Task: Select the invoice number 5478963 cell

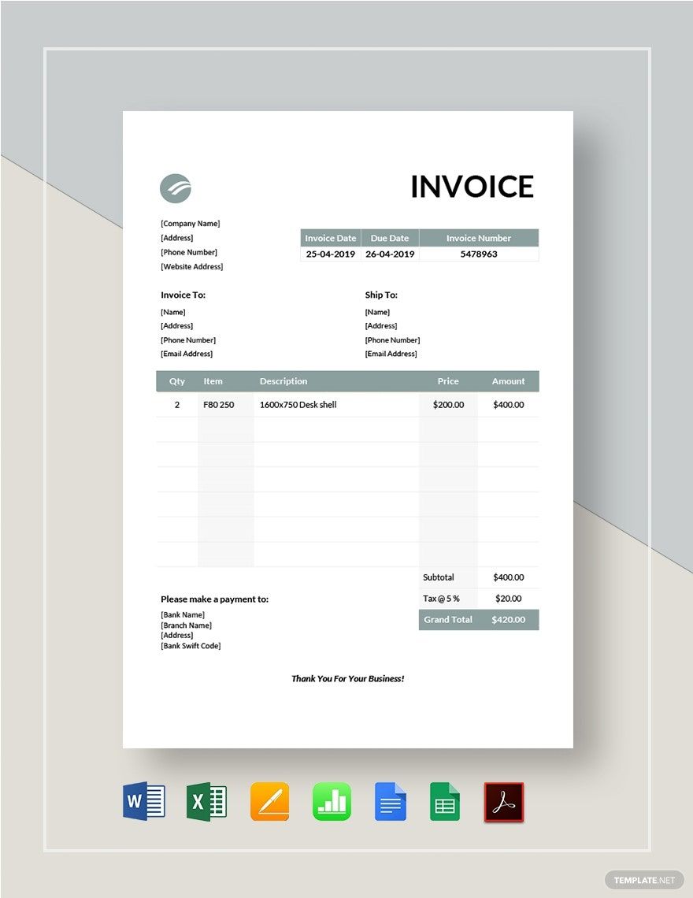Action: [x=478, y=254]
